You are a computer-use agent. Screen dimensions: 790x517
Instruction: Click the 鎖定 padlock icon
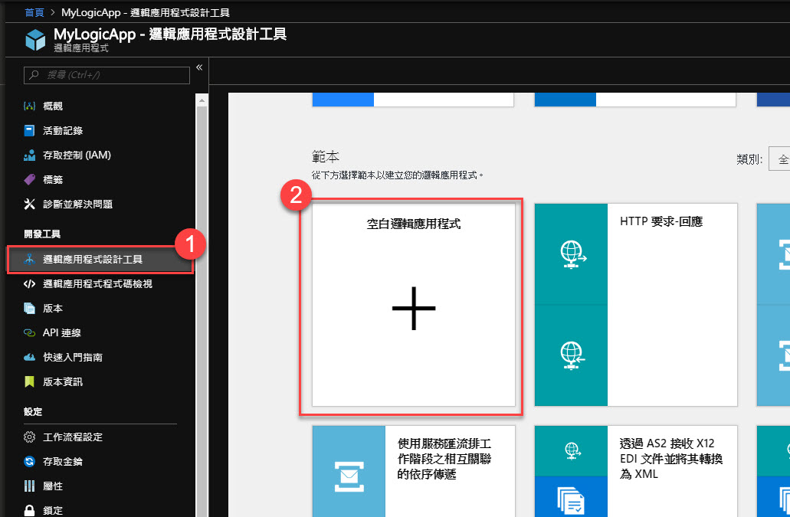click(29, 510)
